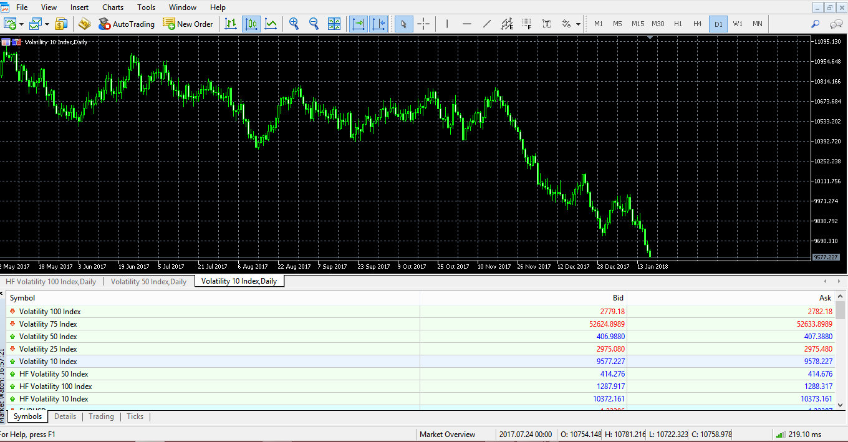Viewport: 848px width, 442px height.
Task: Open the Market Watch coins icon
Action: [x=61, y=24]
